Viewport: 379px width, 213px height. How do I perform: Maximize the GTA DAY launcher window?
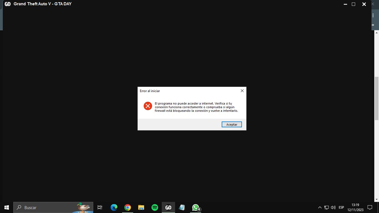tap(353, 4)
